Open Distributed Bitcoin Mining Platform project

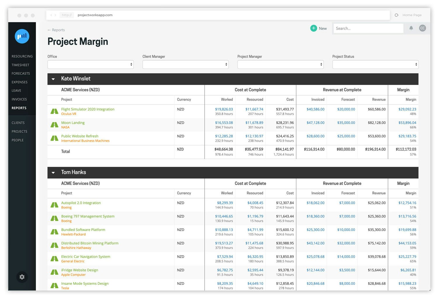click(x=90, y=243)
